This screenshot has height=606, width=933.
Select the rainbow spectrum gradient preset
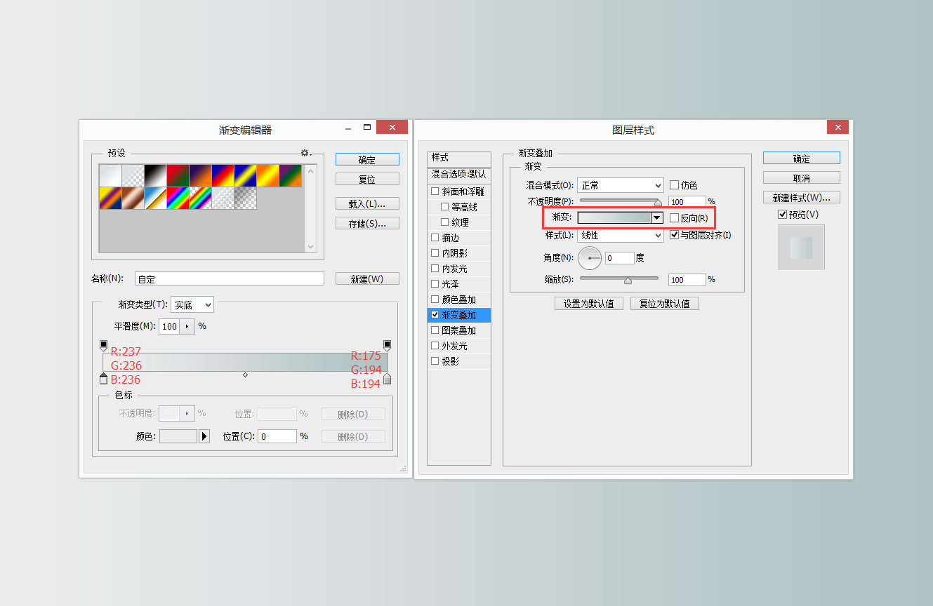(178, 198)
